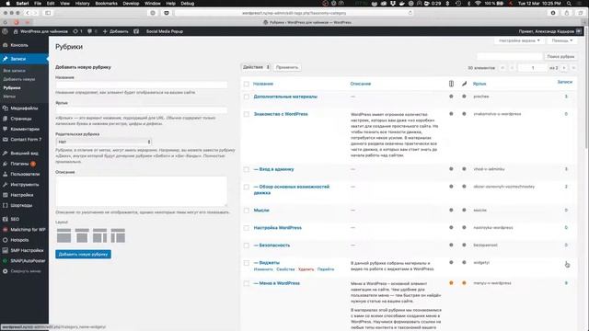Expand the Помощь help panel
Screen dimensions: 589x331
coord(562,40)
